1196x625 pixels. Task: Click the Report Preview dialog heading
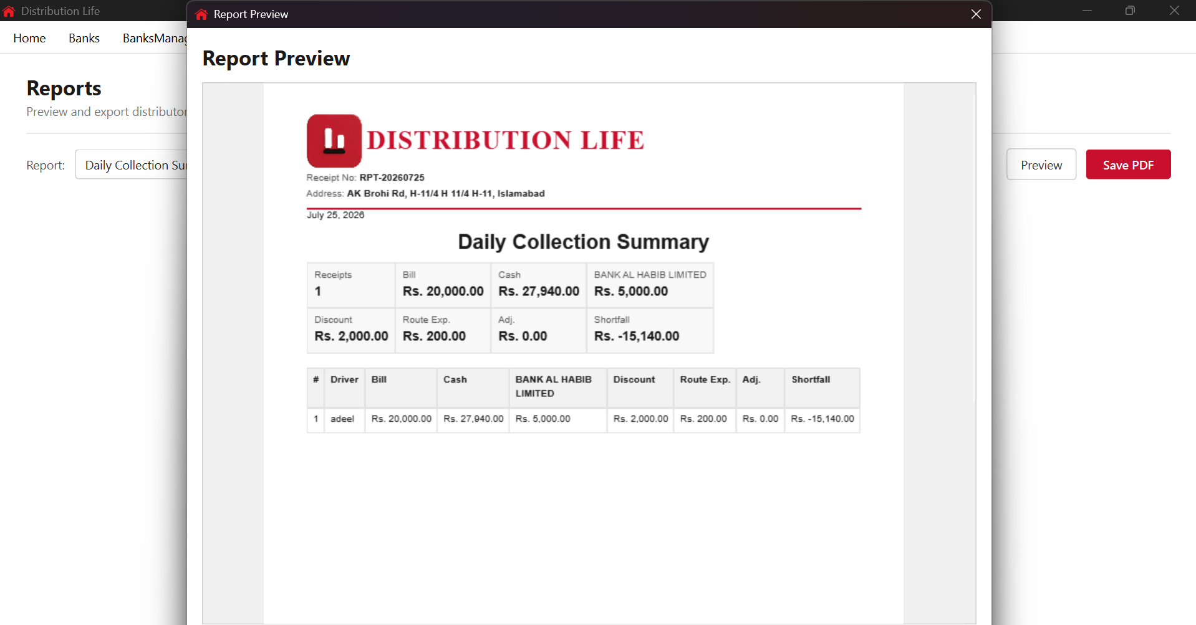(x=276, y=58)
